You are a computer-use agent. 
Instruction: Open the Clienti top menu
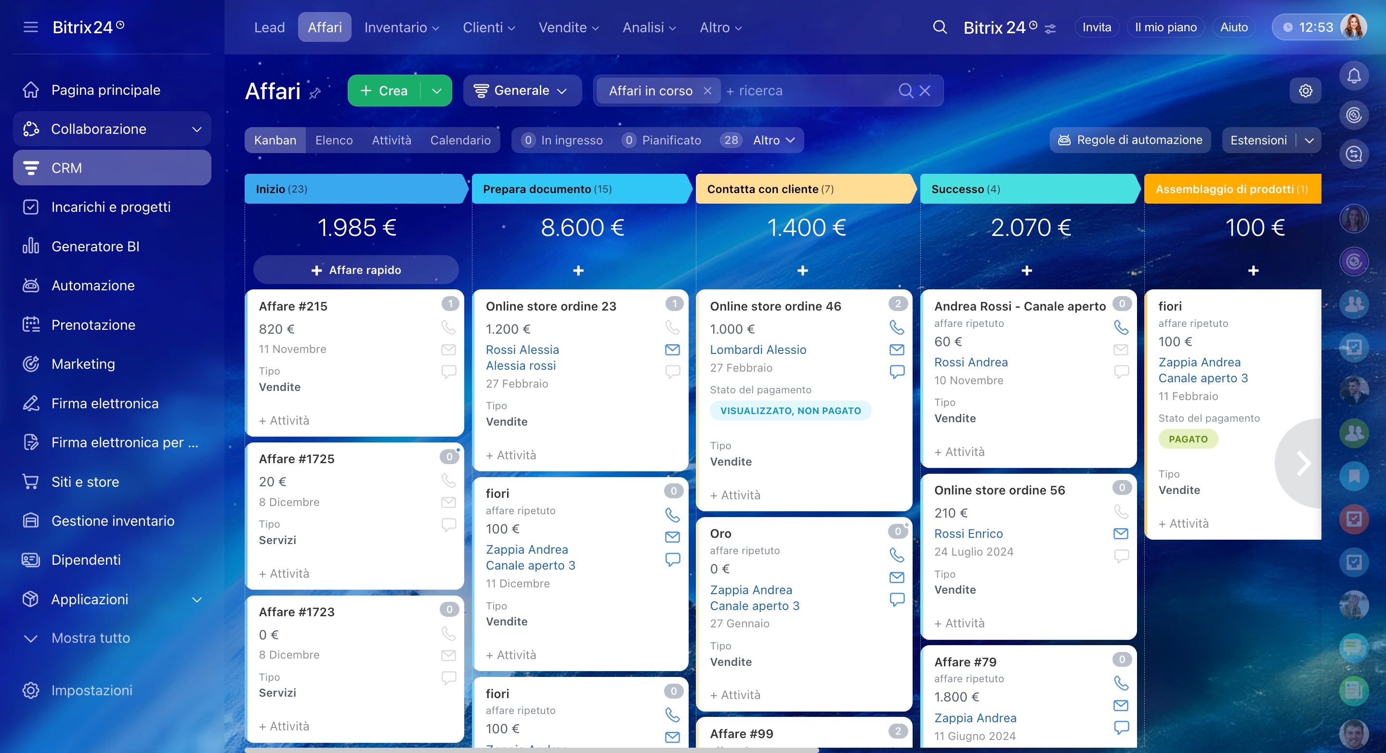coord(488,27)
